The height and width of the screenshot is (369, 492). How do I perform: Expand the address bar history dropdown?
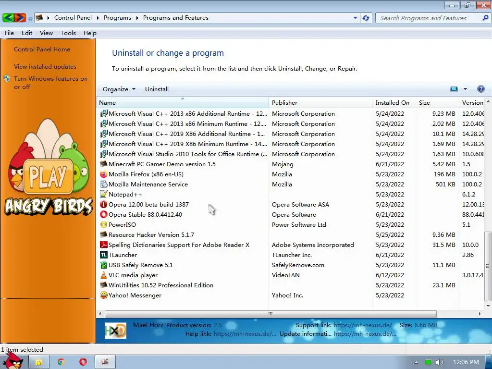coord(355,18)
